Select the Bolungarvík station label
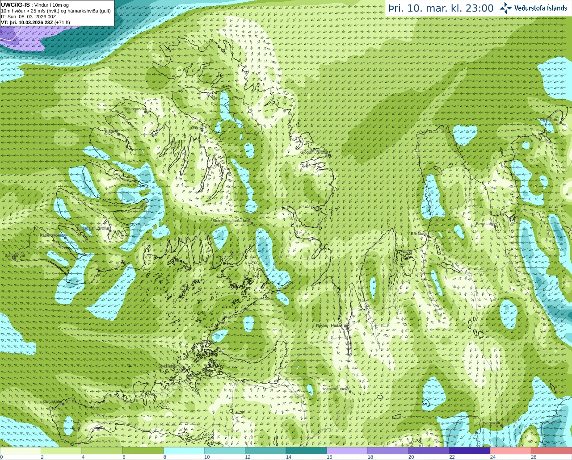 [x=135, y=109]
